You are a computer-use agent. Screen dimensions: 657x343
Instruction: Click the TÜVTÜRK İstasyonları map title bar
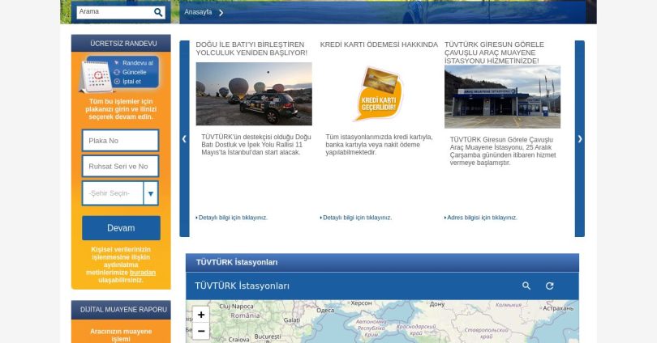point(383,286)
